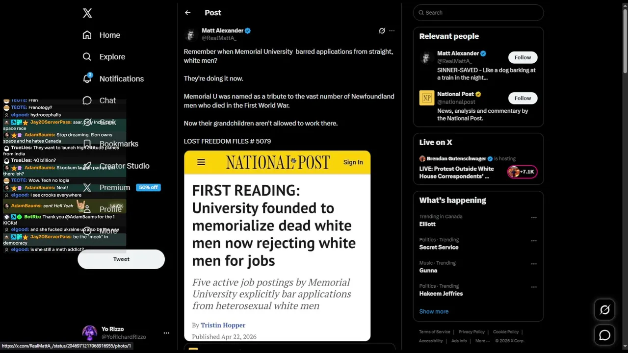Screen dimensions: 628x353
Task: Open the Grok floating button
Action: pyautogui.click(x=604, y=309)
